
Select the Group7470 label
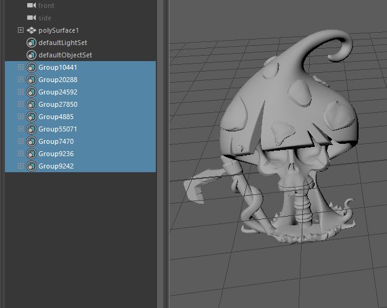56,141
